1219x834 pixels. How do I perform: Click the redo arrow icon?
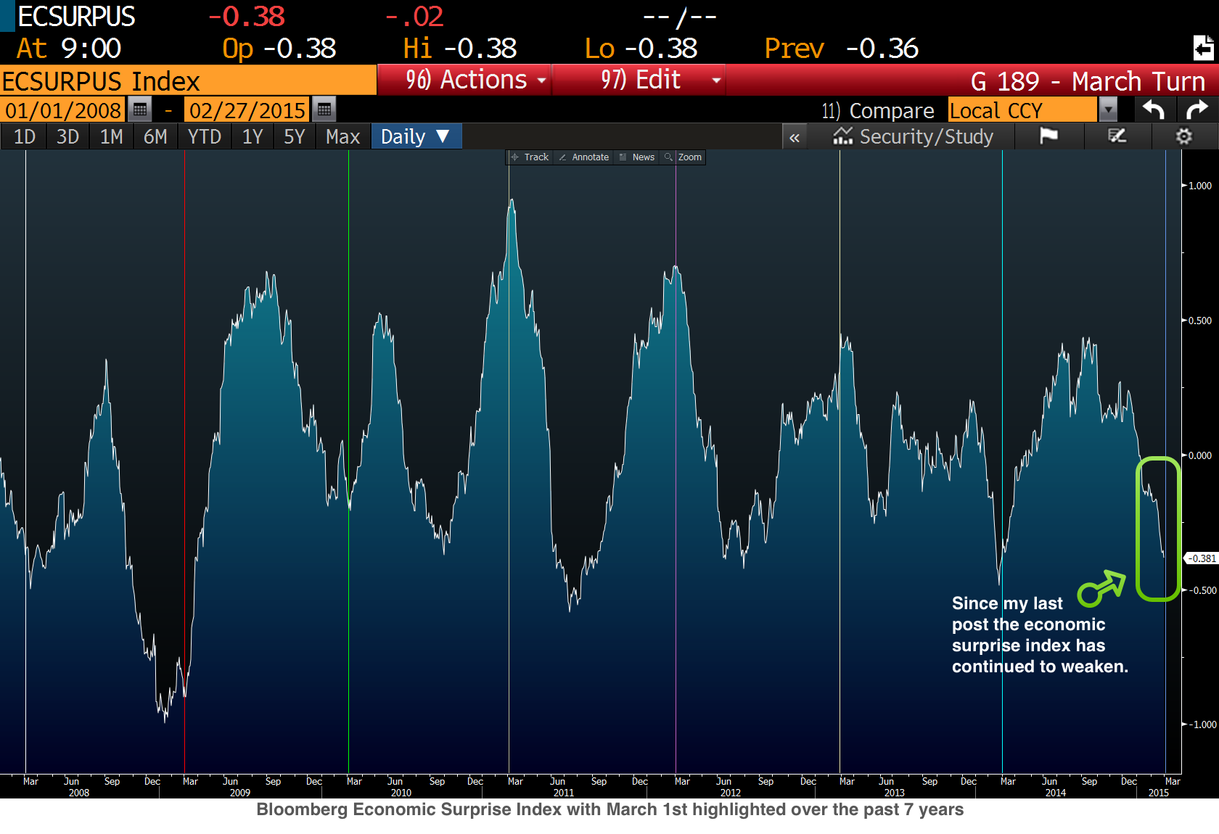tap(1197, 110)
